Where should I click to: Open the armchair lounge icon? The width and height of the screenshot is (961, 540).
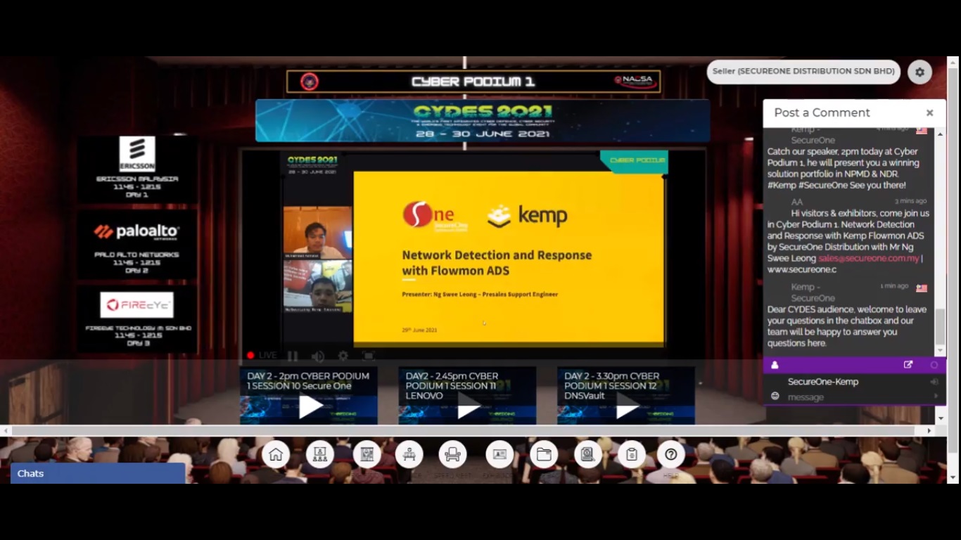[x=452, y=454]
